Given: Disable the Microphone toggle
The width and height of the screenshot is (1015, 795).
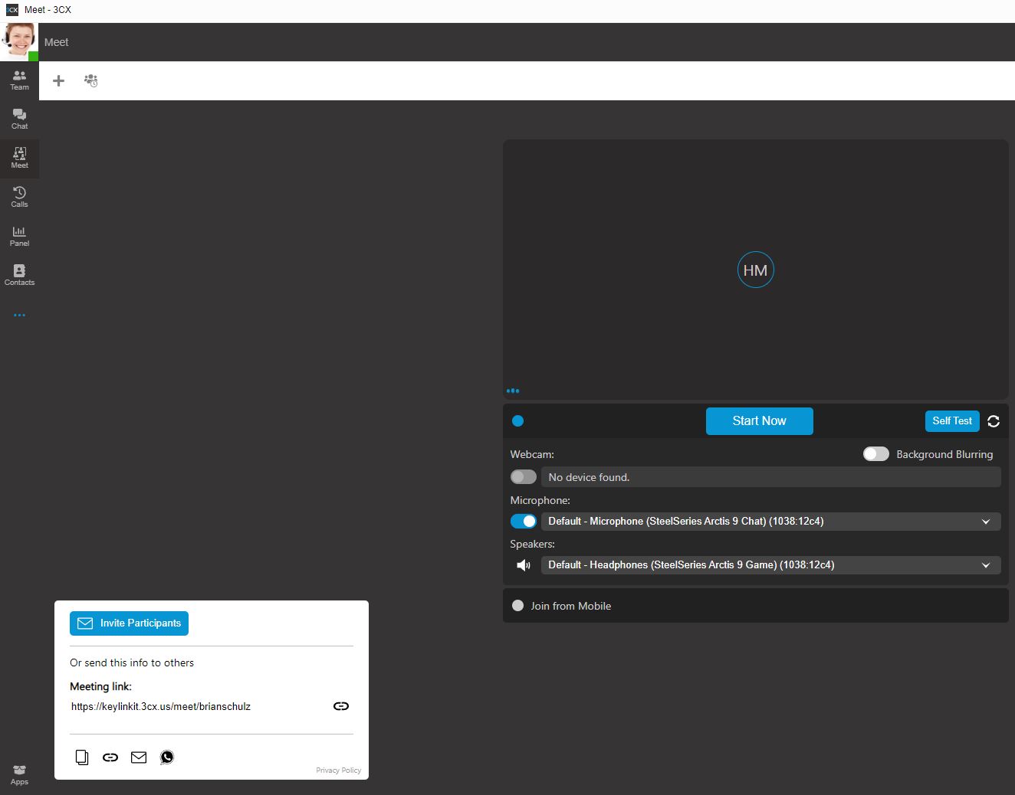Looking at the screenshot, I should click(x=524, y=521).
